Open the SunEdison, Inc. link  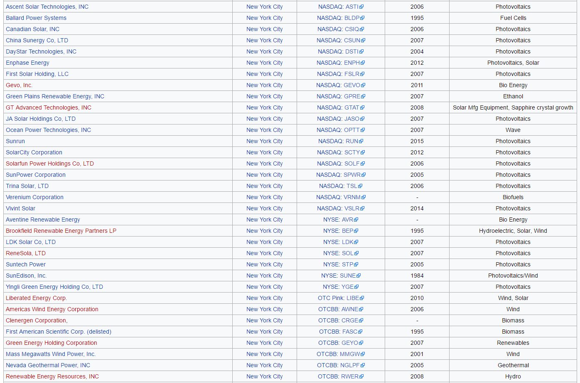26,276
